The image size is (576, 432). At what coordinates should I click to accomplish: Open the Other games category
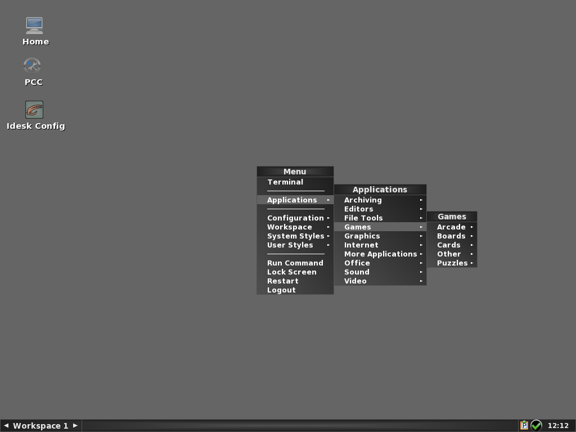(x=452, y=254)
